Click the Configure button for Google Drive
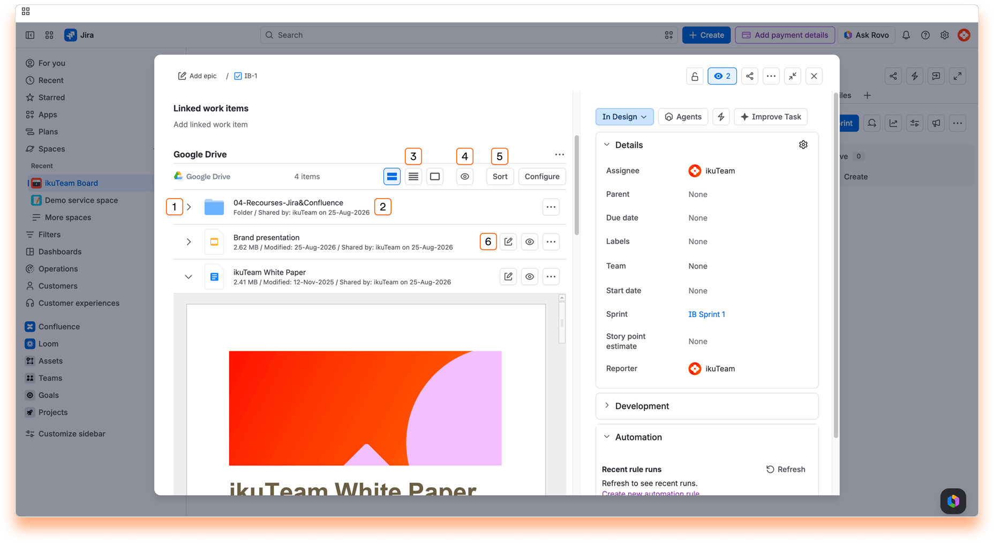This screenshot has width=994, height=543. coord(541,176)
